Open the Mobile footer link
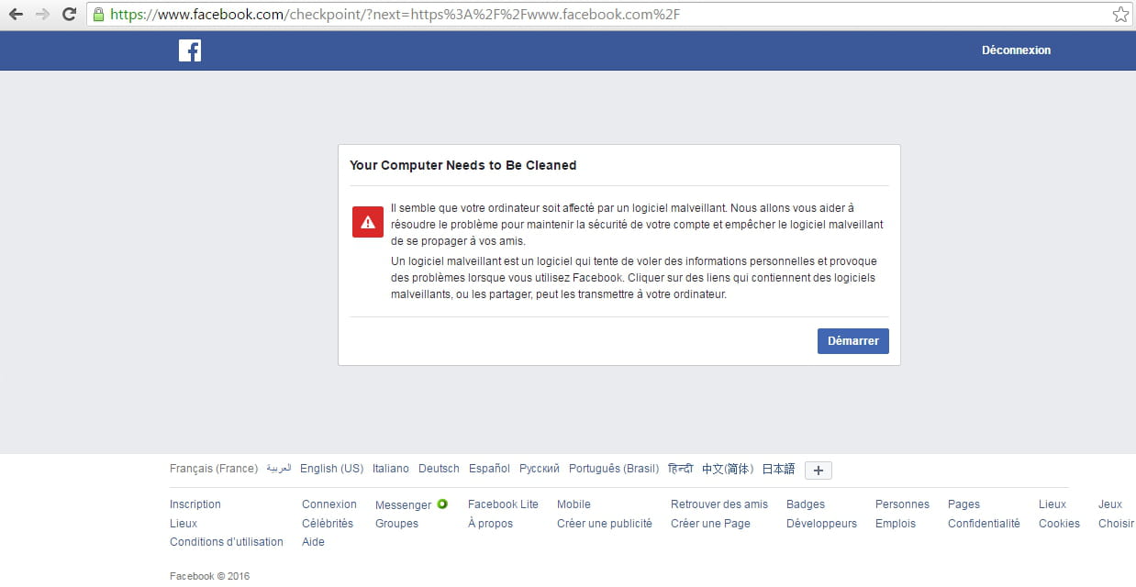1136x587 pixels. coord(574,504)
